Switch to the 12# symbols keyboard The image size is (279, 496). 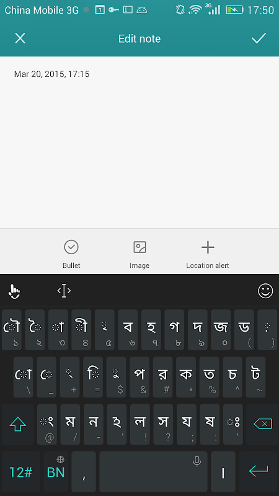(21, 472)
